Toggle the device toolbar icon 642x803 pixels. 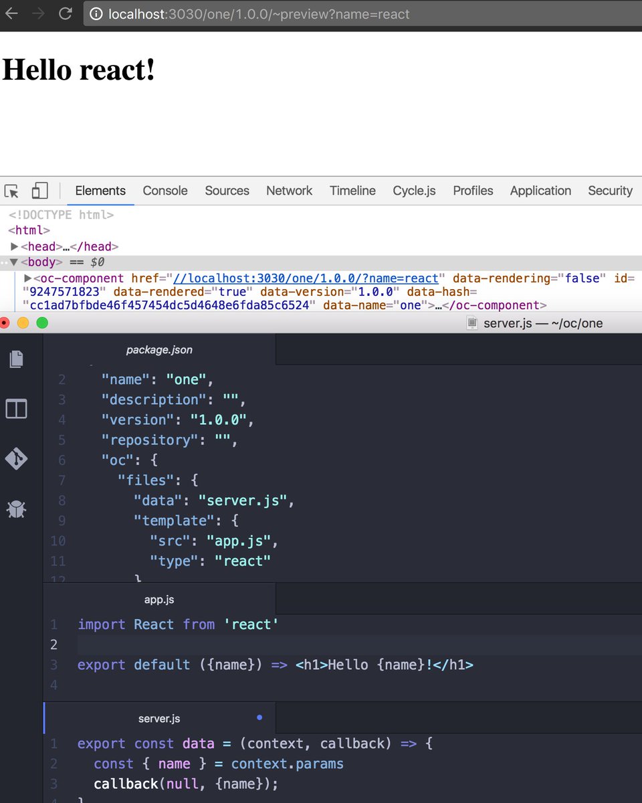pos(39,191)
